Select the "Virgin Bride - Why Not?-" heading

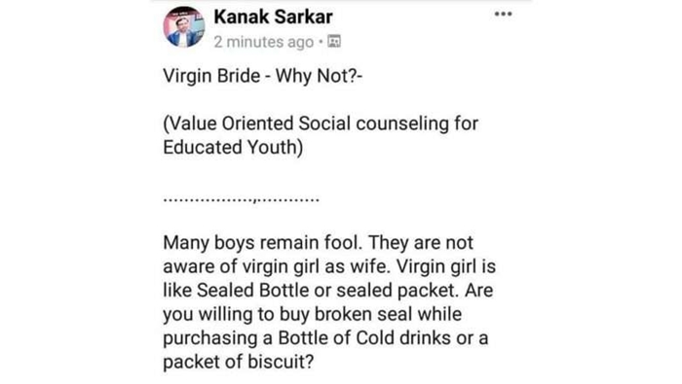[263, 76]
